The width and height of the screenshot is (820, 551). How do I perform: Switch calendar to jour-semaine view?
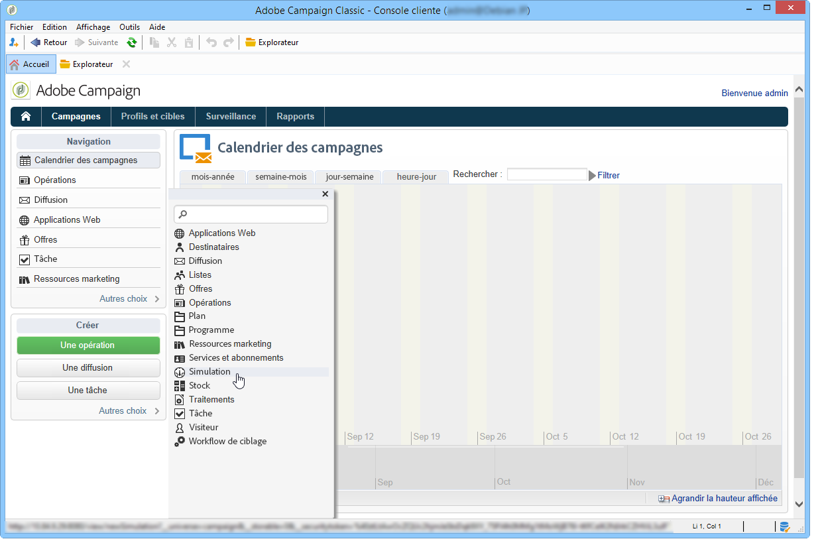tap(349, 177)
